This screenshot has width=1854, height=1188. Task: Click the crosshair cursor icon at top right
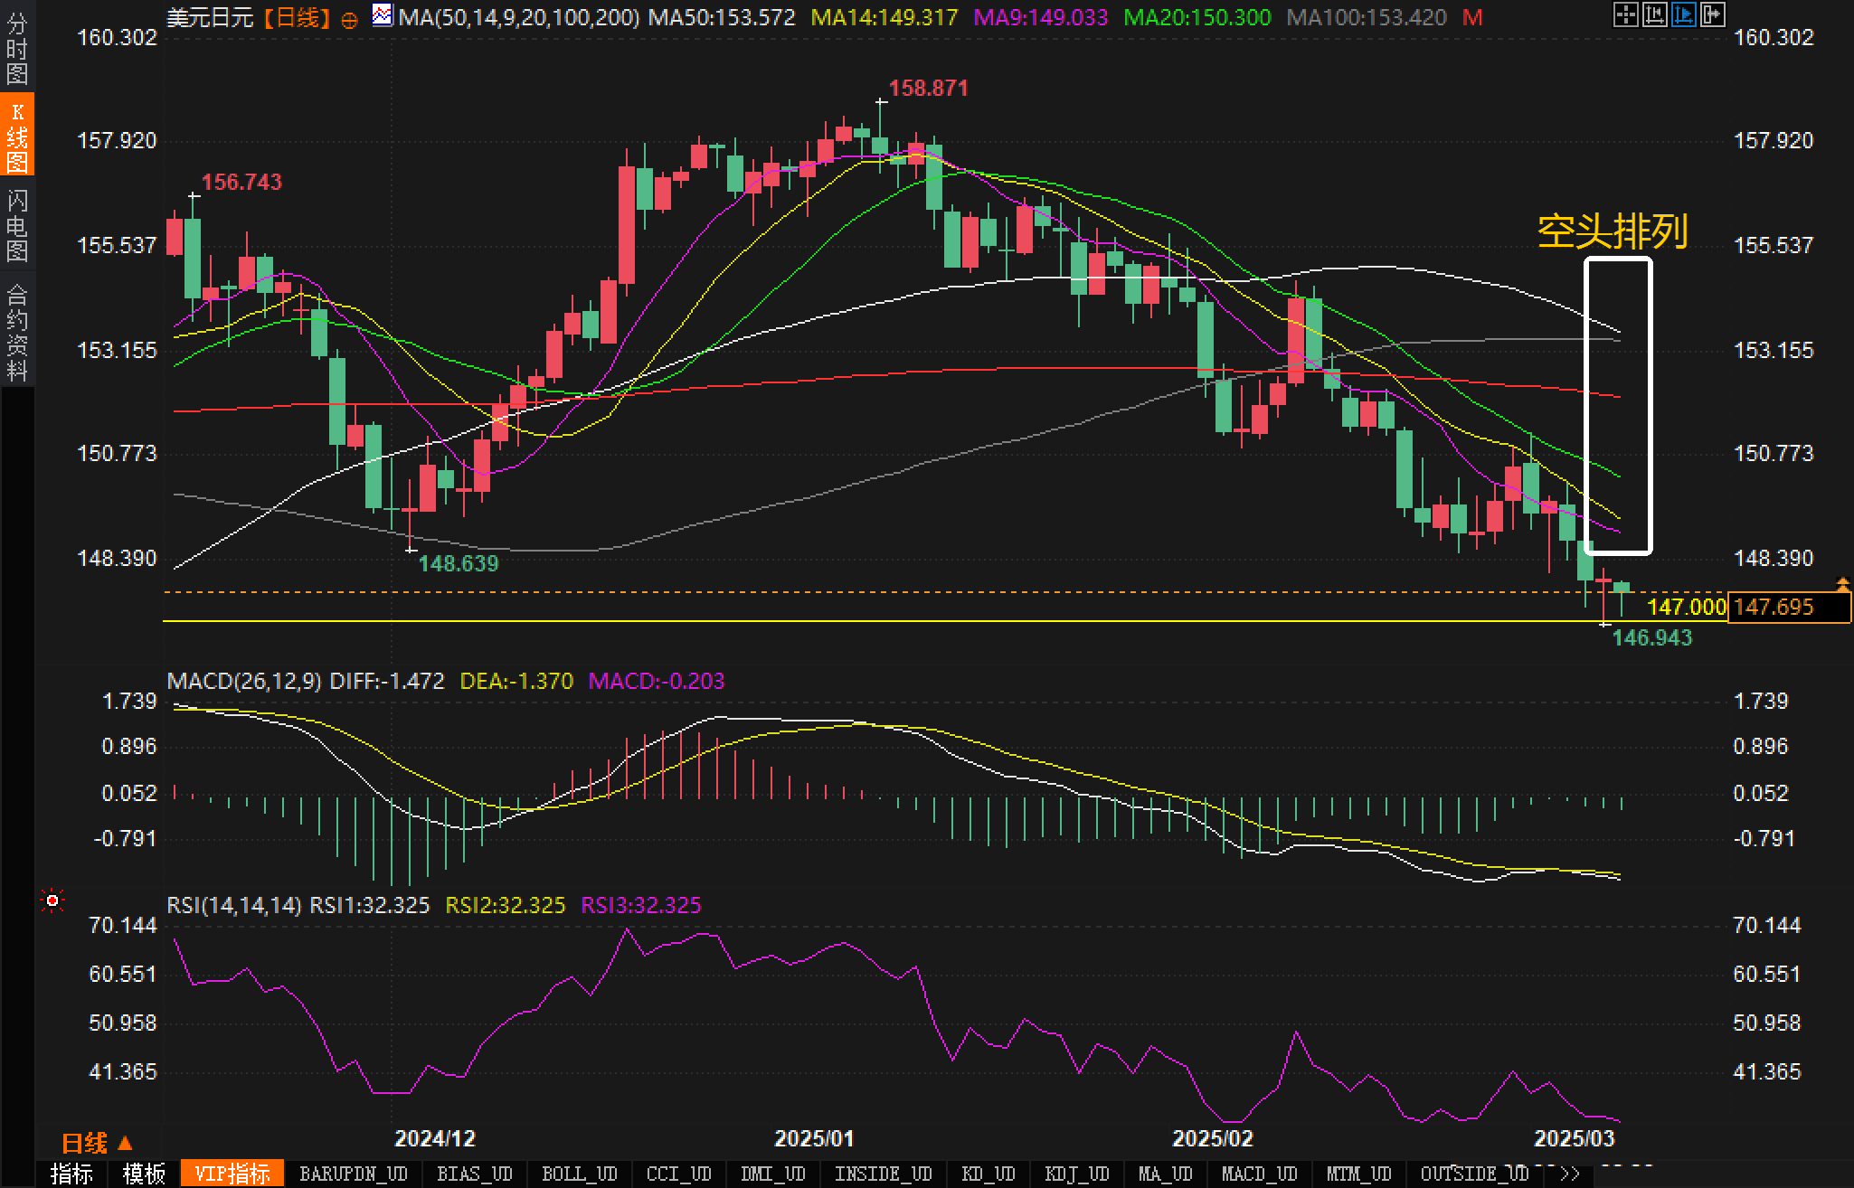[1626, 14]
